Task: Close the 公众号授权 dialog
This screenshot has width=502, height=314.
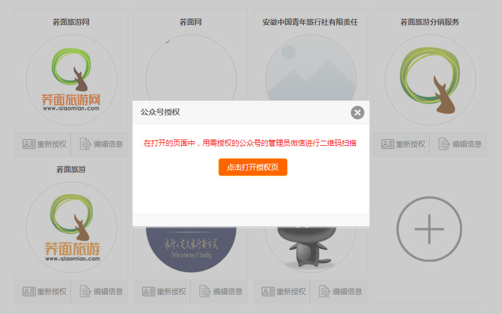Action: 357,113
